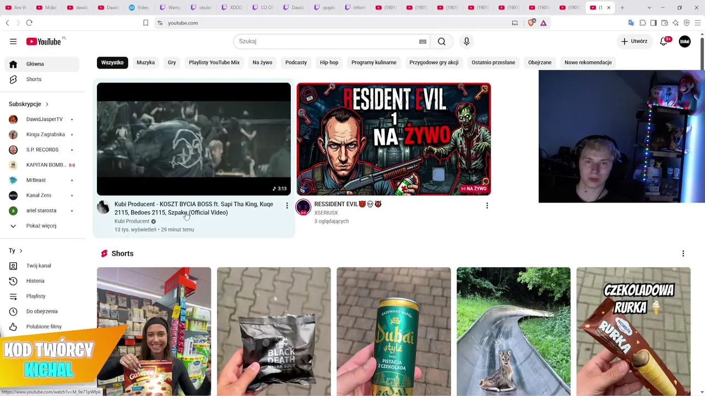Open more options for Kubi Producent video
The image size is (705, 396).
(x=287, y=206)
